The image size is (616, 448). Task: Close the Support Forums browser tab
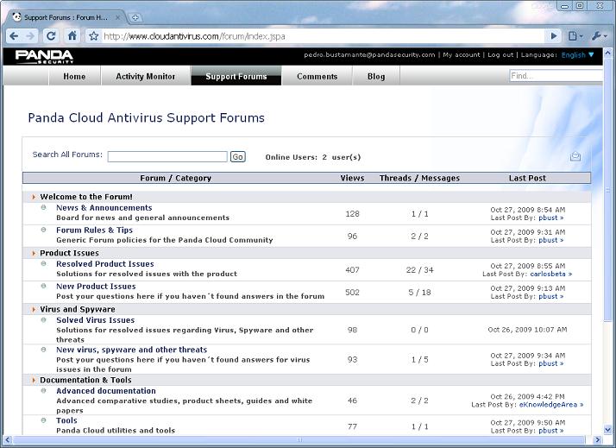click(117, 17)
